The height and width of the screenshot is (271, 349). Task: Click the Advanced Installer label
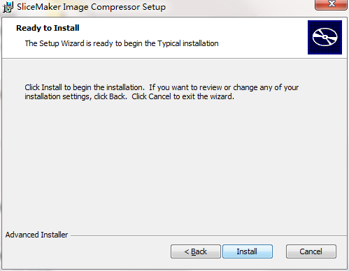click(x=36, y=235)
